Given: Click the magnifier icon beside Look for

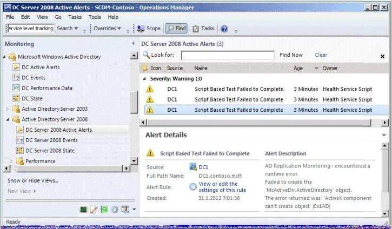Looking at the screenshot, I should [146, 55].
